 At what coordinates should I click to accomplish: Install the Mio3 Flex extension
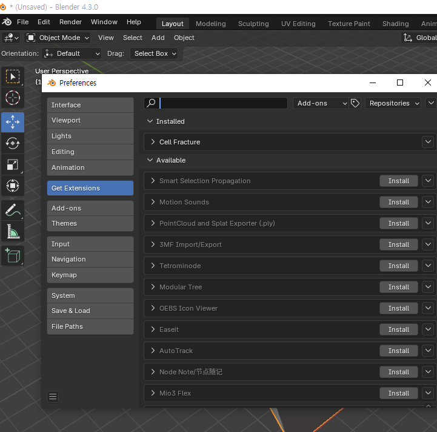coord(399,393)
